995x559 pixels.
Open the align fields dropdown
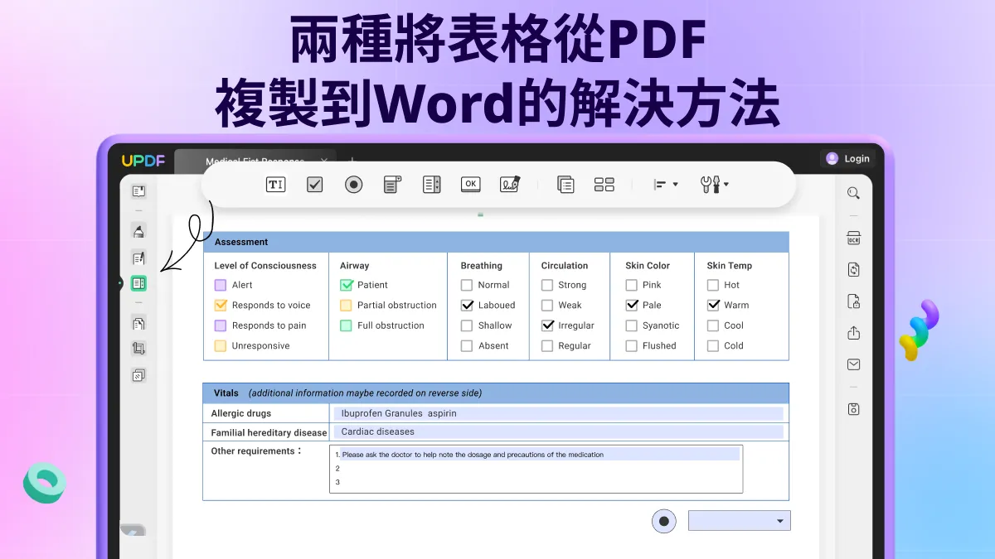pos(666,185)
